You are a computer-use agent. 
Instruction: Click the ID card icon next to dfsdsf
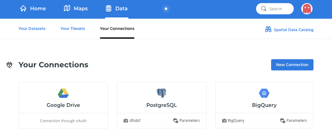tap(126, 121)
